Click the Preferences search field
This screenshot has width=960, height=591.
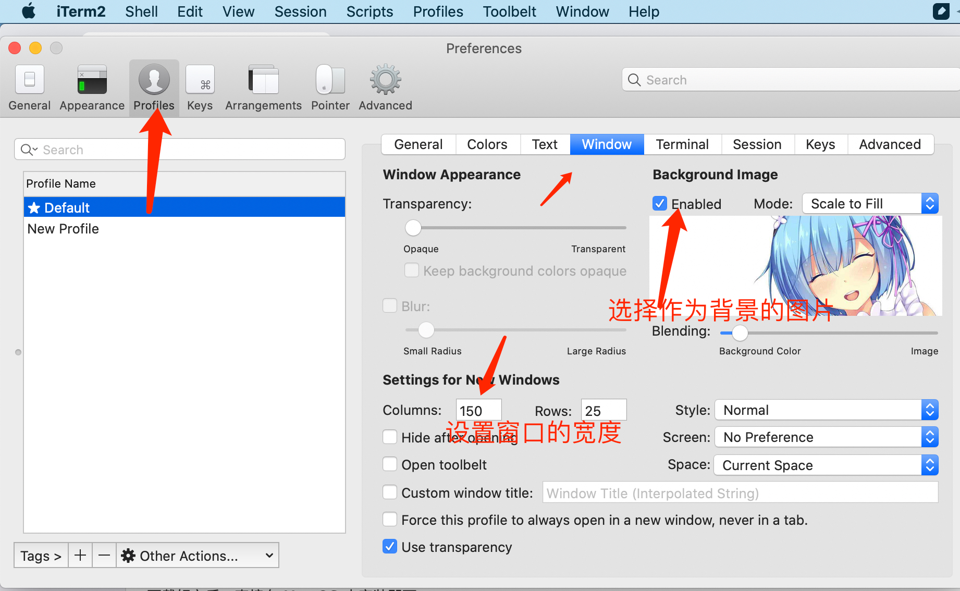coord(791,80)
